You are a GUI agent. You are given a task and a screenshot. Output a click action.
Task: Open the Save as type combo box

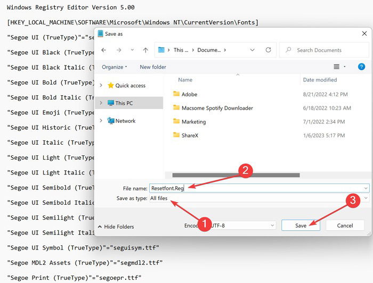click(x=260, y=198)
